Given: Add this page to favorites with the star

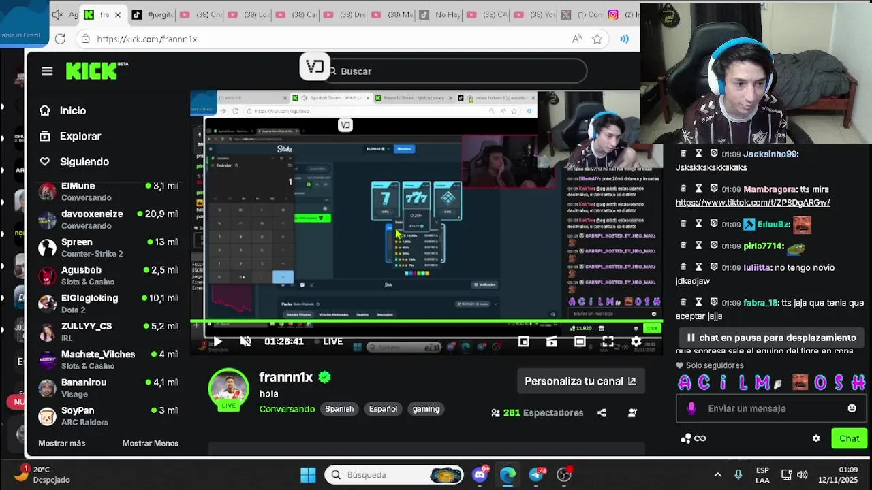Looking at the screenshot, I should pyautogui.click(x=597, y=39).
